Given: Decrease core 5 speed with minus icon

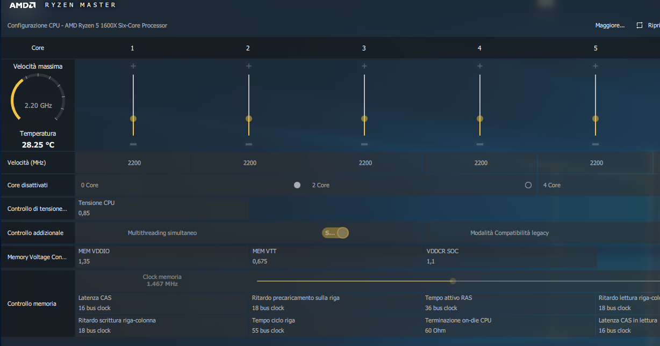Looking at the screenshot, I should (596, 144).
